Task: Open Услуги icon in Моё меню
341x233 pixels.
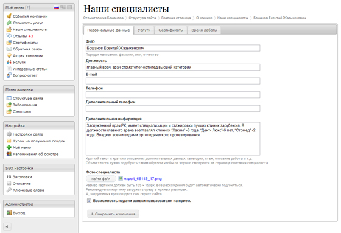Action: point(9,62)
